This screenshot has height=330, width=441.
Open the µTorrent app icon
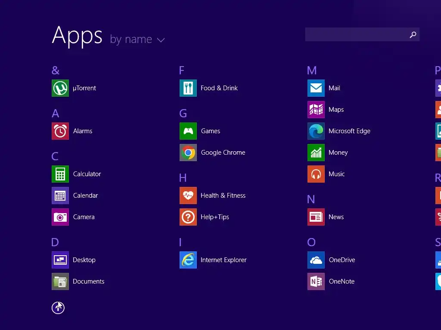tap(60, 88)
